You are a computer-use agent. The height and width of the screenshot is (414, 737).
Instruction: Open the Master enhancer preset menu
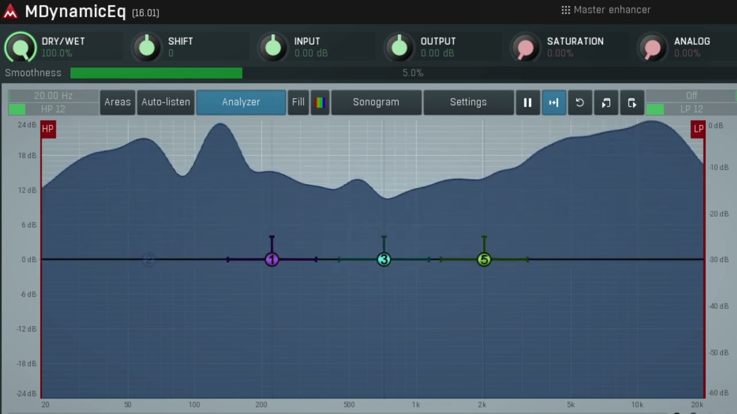(x=606, y=10)
